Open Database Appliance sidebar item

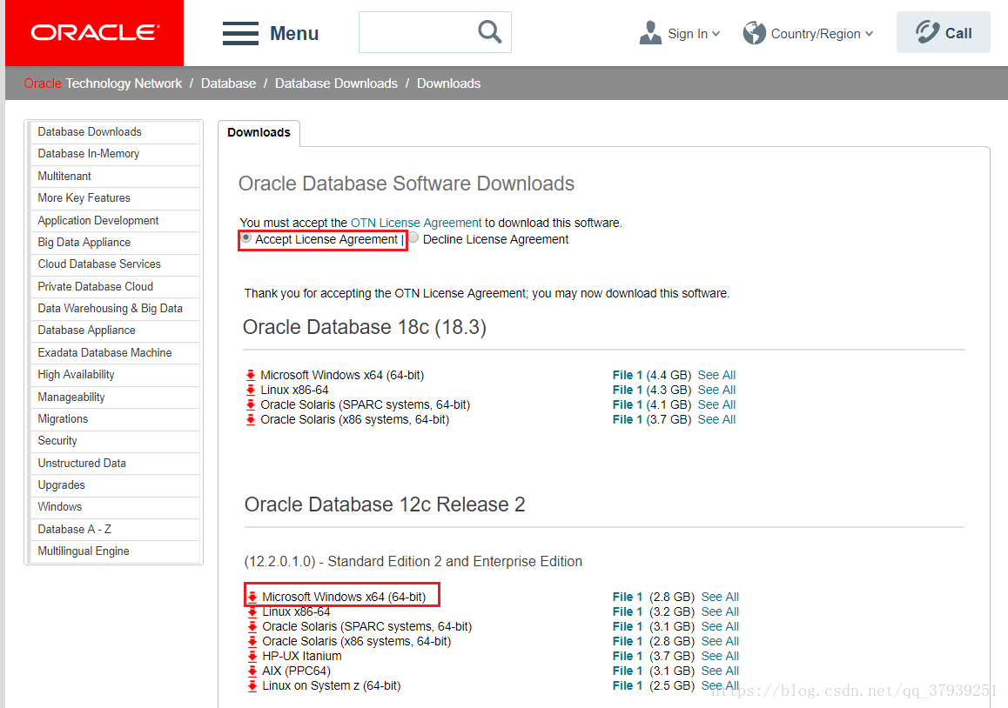coord(114,331)
